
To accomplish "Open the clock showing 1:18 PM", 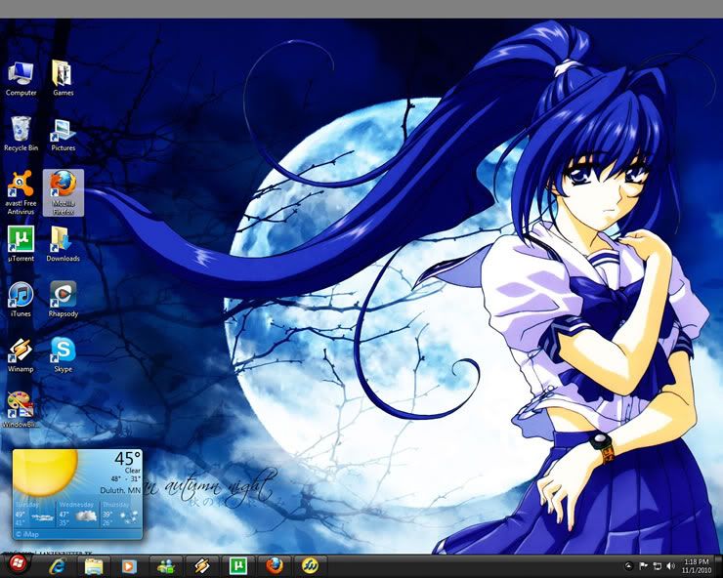I will (697, 566).
